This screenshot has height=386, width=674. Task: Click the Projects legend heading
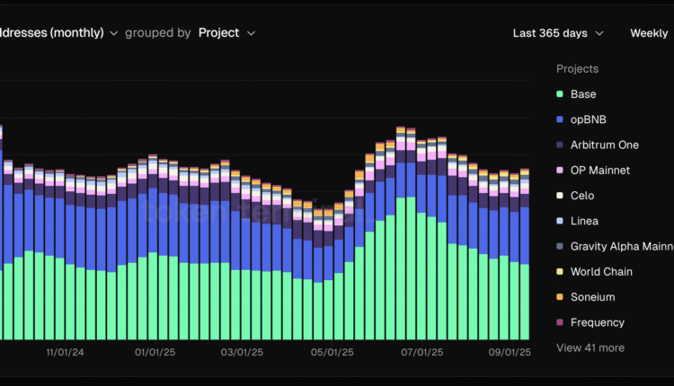577,69
